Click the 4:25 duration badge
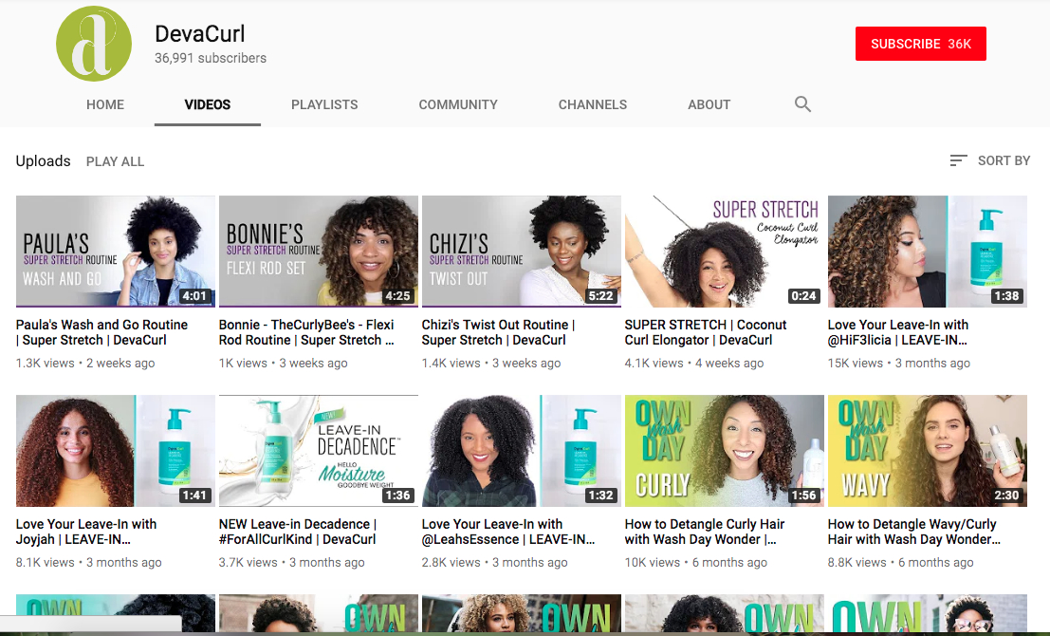1050x636 pixels. pyautogui.click(x=397, y=295)
